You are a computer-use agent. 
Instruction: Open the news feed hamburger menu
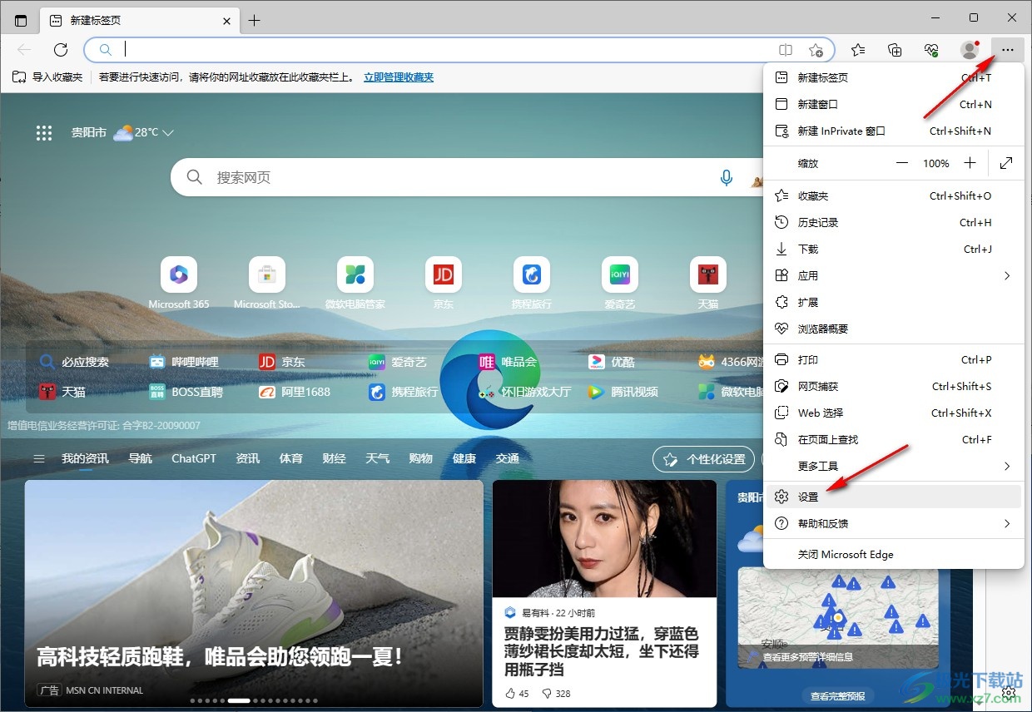pos(38,458)
